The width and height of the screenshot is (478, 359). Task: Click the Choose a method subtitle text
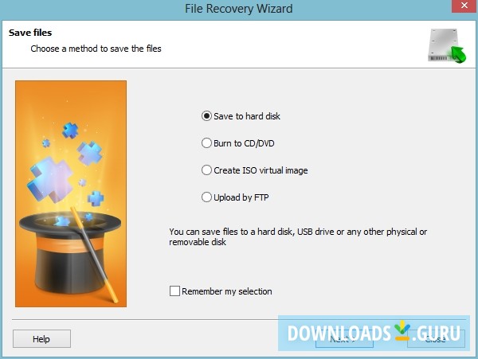pyautogui.click(x=96, y=49)
